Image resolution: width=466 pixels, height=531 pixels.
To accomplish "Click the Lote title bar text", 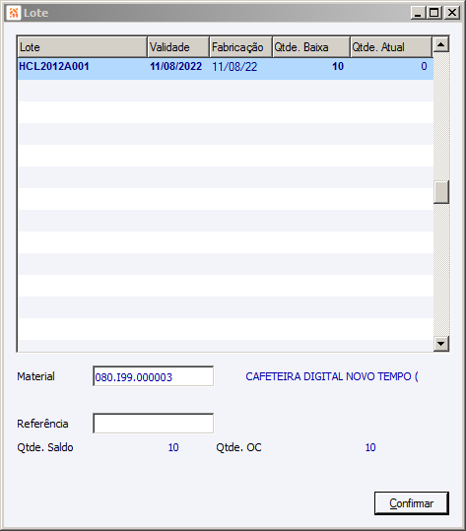I will (35, 13).
